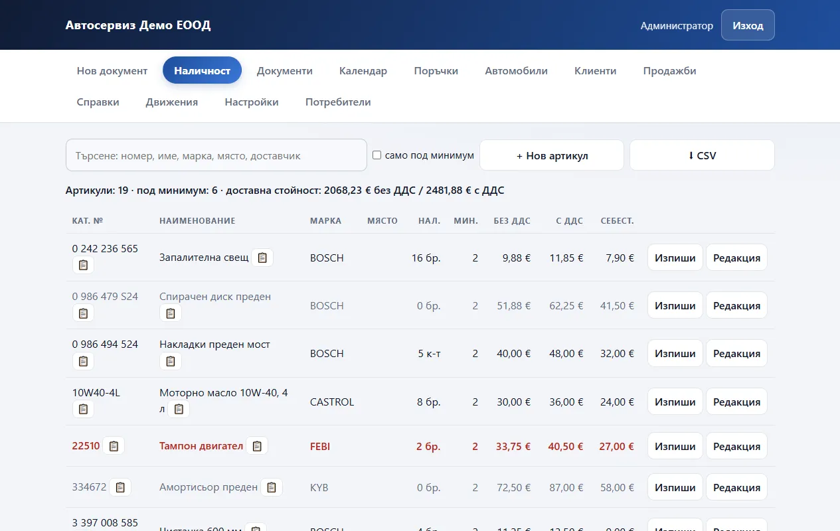Viewport: 840px width, 531px height.
Task: Click Редакция for Моторно масло 10W-40
Action: (x=736, y=402)
